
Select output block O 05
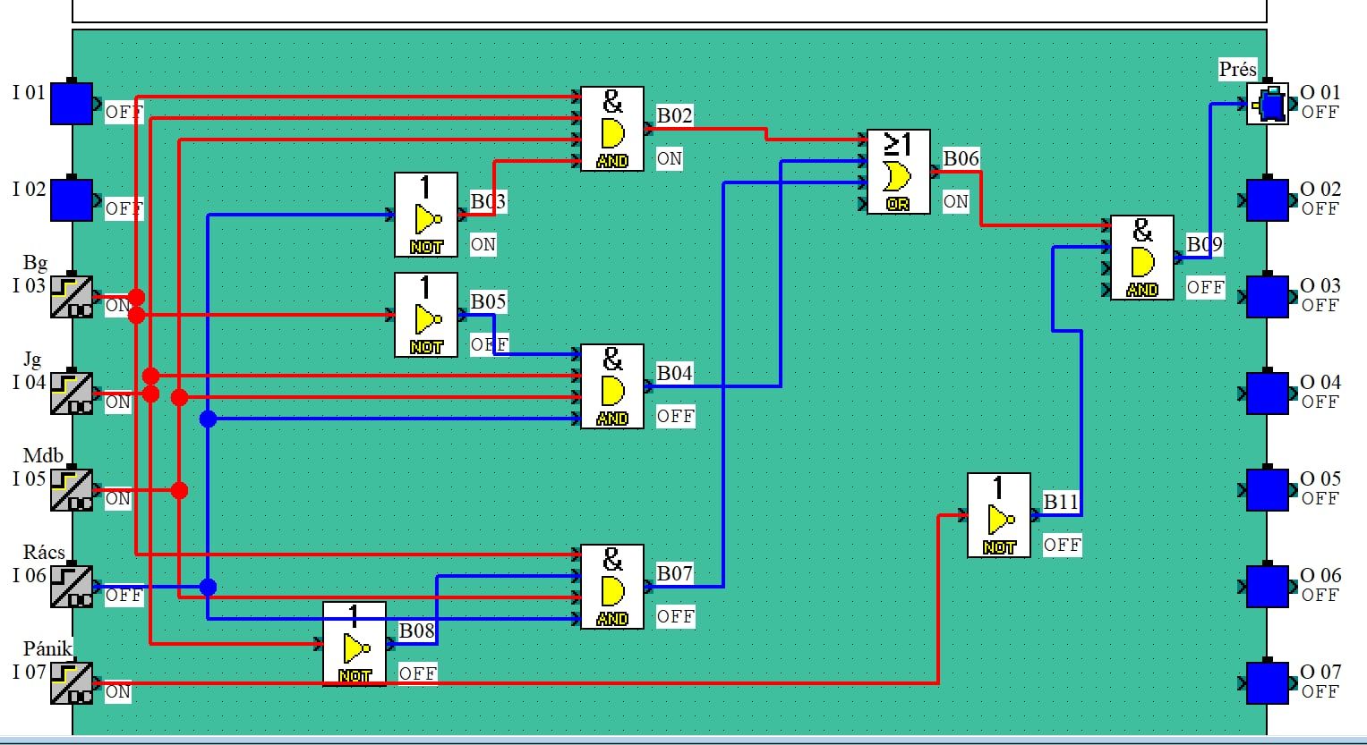pos(1268,489)
